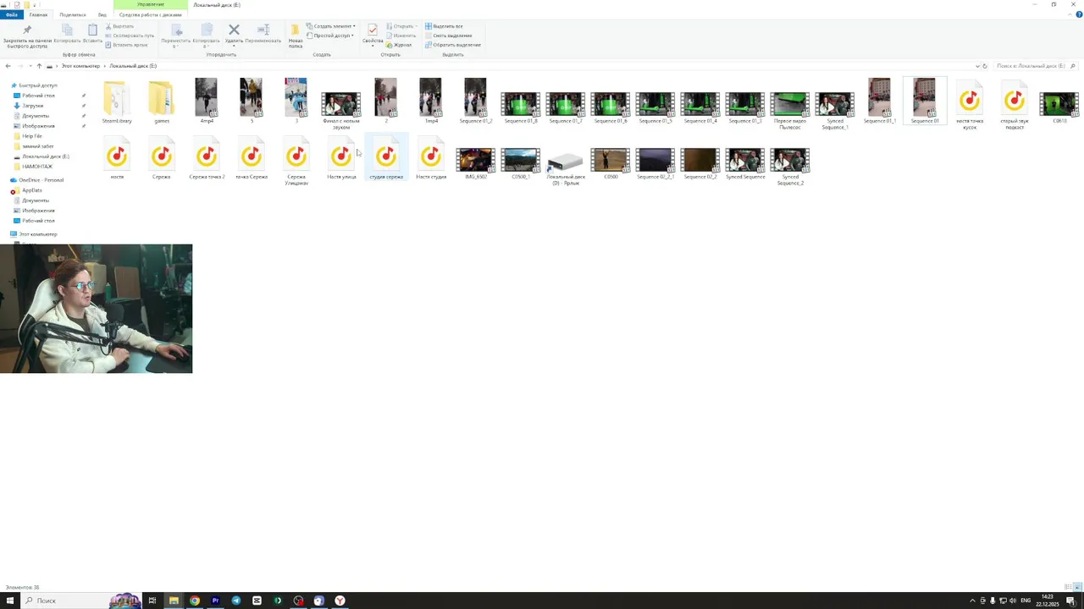Click the Журнал history button
The height and width of the screenshot is (609, 1084).
[399, 45]
